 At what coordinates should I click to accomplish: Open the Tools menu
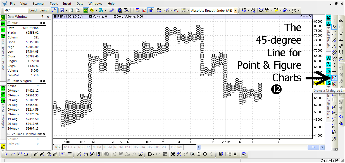click(x=54, y=4)
